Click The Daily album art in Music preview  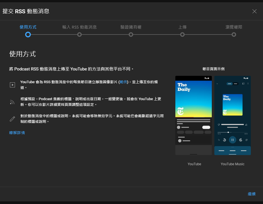click(232, 105)
